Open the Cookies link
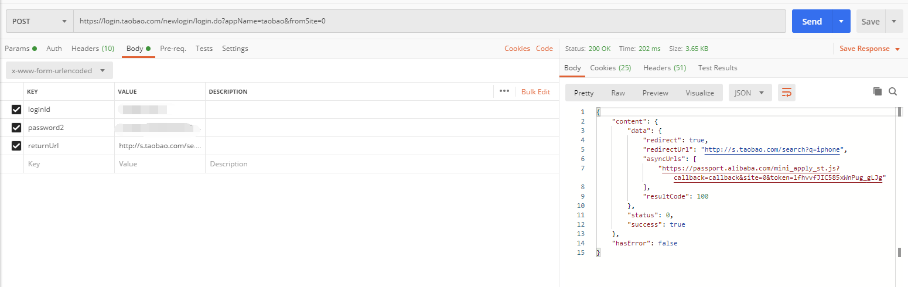Screen dimensions: 908x287 tap(517, 49)
